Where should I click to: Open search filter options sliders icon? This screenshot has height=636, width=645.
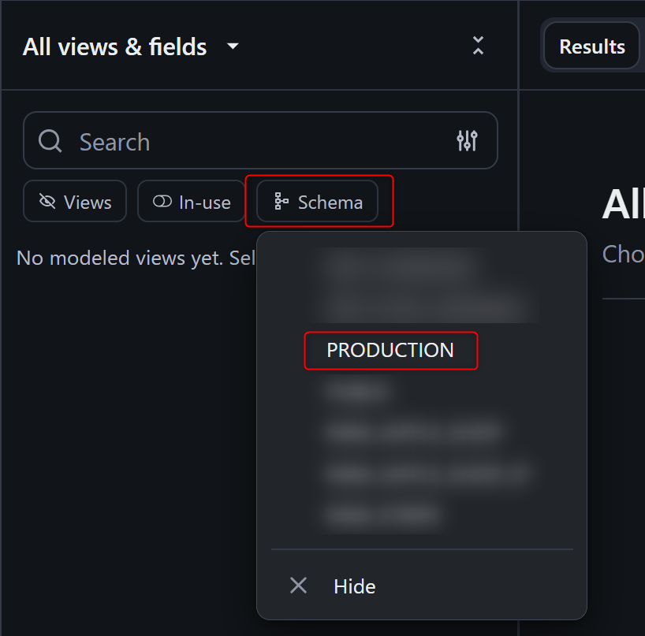(467, 141)
